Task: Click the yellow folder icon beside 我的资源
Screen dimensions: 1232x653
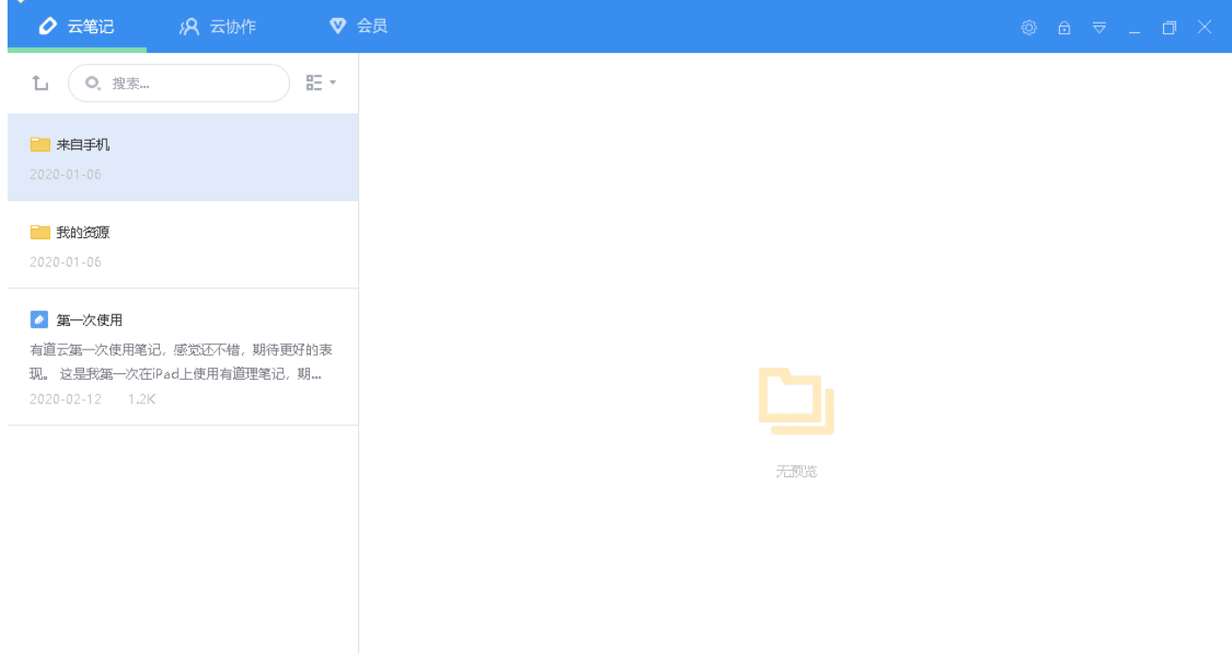Action: (40, 232)
